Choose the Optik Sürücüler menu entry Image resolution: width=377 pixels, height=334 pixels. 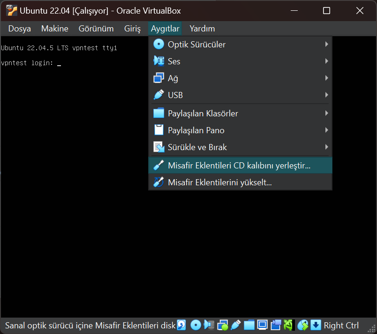pos(240,44)
